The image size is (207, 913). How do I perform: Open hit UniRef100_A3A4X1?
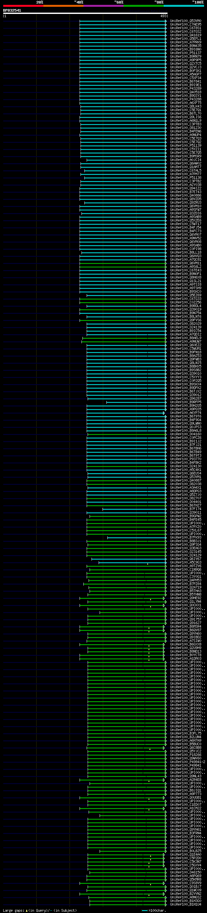point(186,487)
